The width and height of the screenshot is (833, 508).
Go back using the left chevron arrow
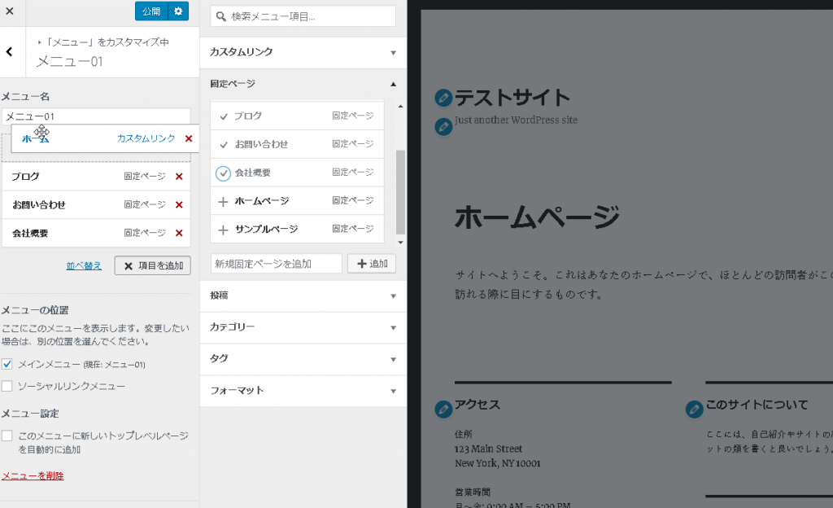(10, 52)
